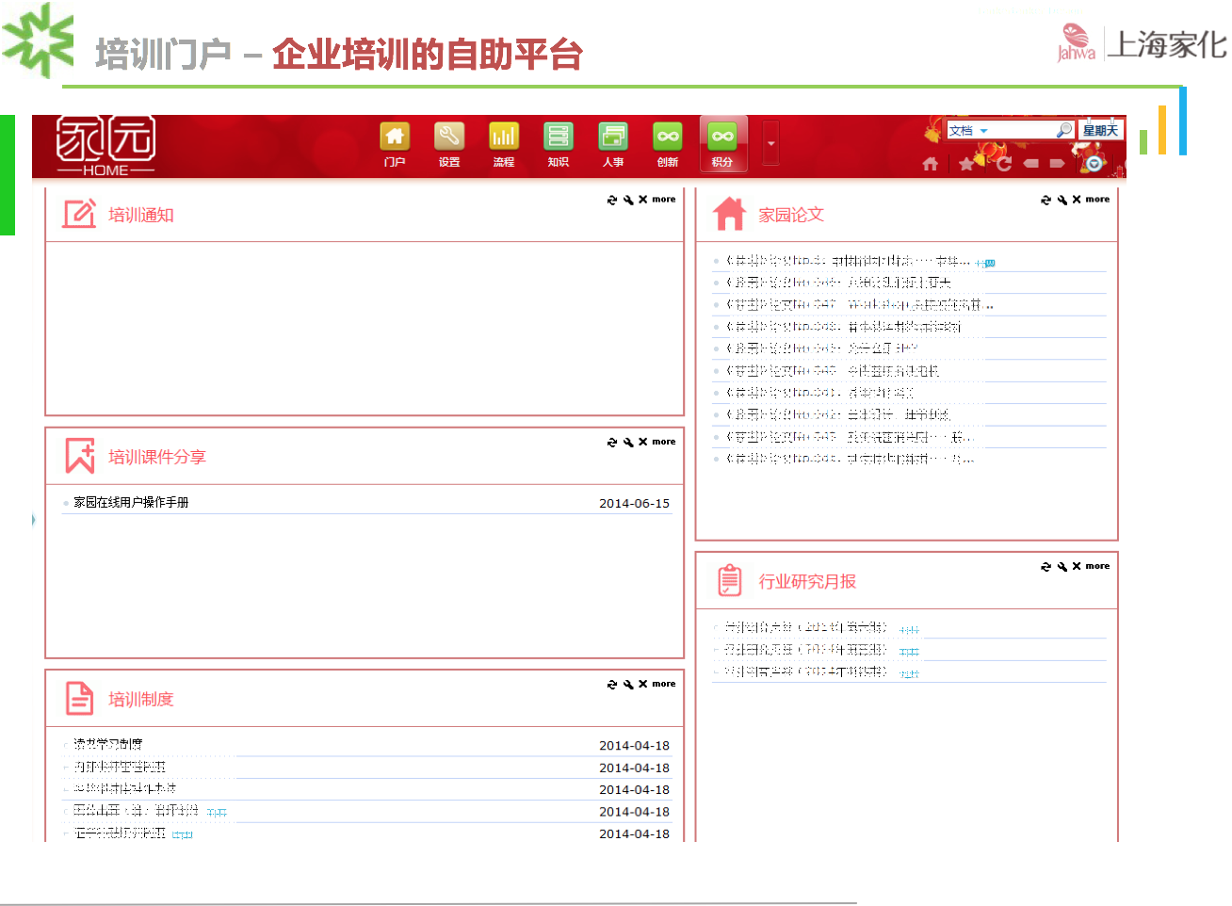Click the favorites star icon in header
The image size is (1232, 906).
(966, 164)
